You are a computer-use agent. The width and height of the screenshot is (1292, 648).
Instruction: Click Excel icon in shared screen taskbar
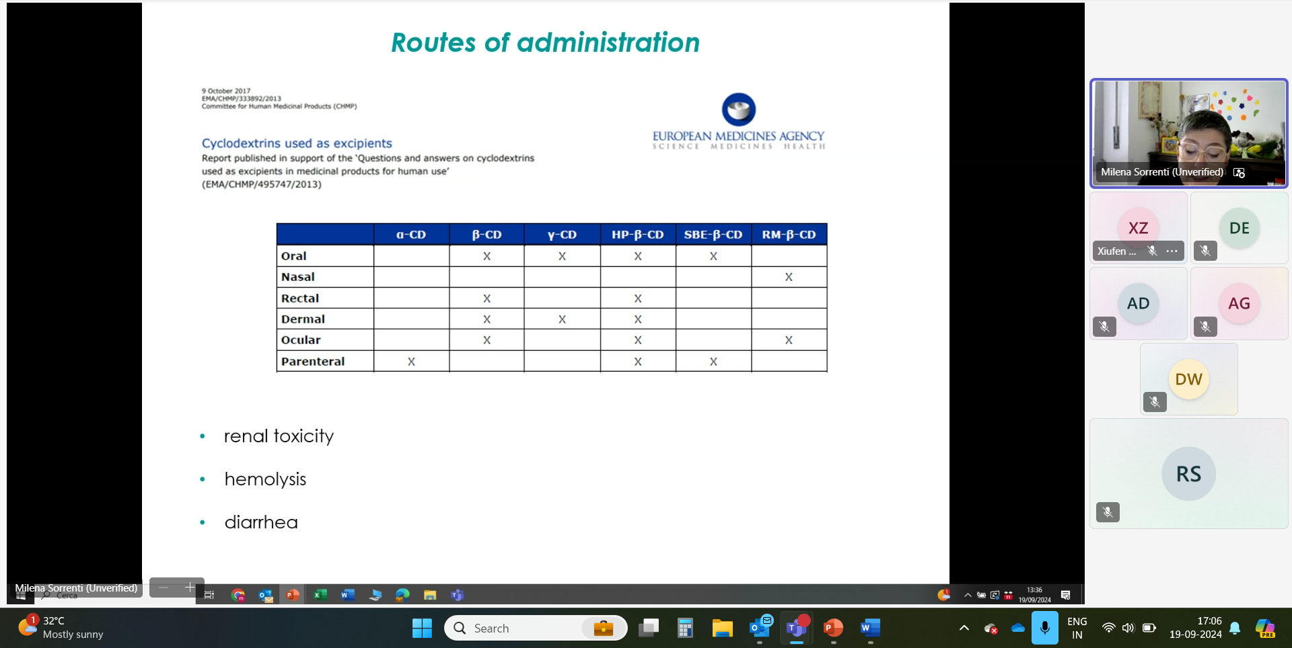[x=320, y=595]
